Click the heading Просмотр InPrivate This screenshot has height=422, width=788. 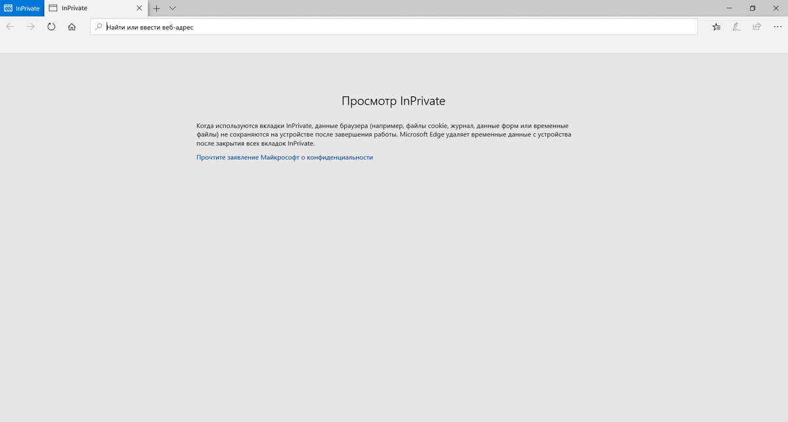pyautogui.click(x=393, y=101)
